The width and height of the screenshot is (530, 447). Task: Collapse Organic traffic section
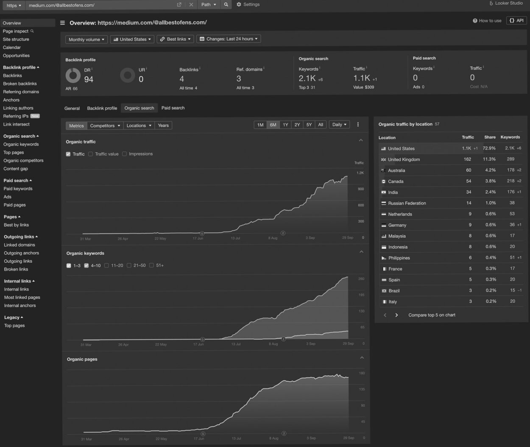[x=361, y=140]
